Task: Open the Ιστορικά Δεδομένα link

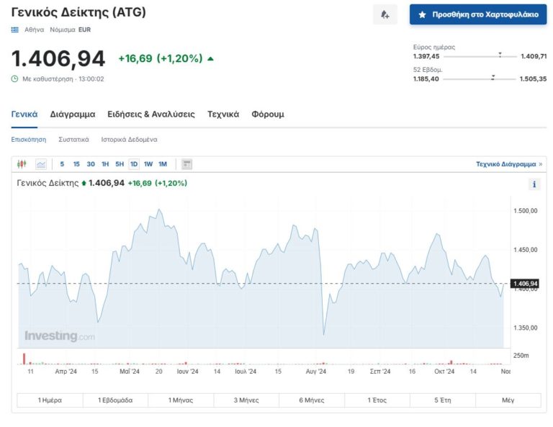Action: point(129,139)
